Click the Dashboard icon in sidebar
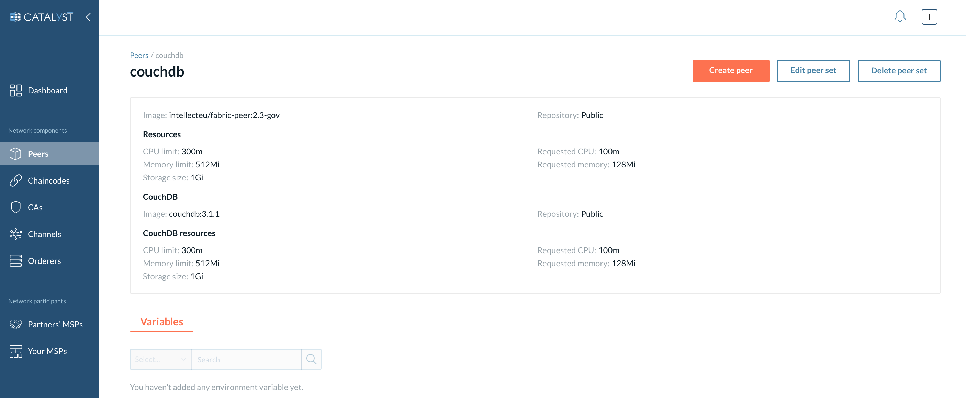This screenshot has width=966, height=398. (15, 90)
